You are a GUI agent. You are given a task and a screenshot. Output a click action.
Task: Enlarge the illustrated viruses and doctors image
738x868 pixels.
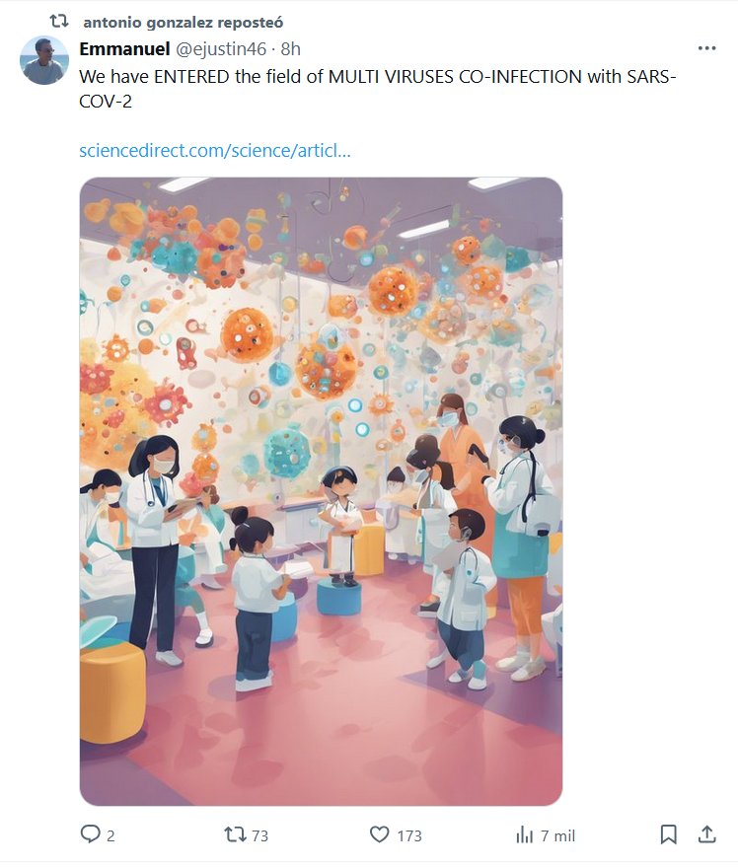coord(321,491)
